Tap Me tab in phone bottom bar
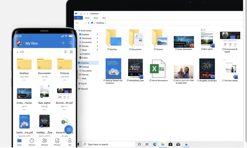247x148 pixels. pyautogui.click(x=70, y=142)
